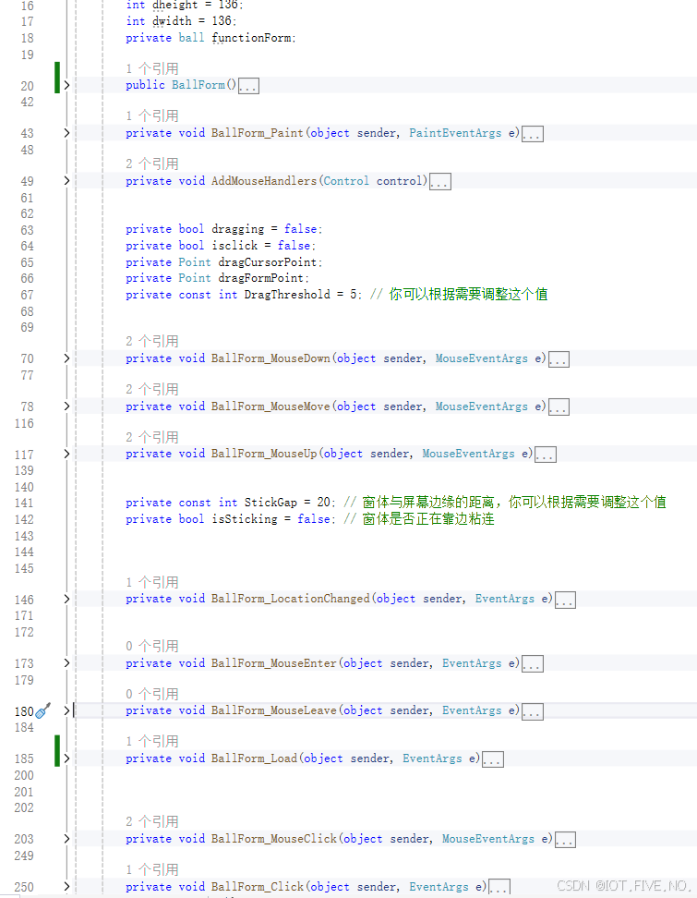Open the 0 references link above BallForm_MouseEnter
The width and height of the screenshot is (697, 898).
152,647
